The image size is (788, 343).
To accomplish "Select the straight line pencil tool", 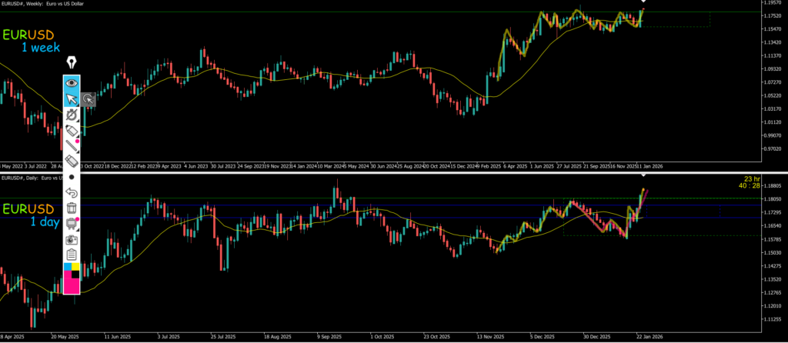I will pos(72,145).
